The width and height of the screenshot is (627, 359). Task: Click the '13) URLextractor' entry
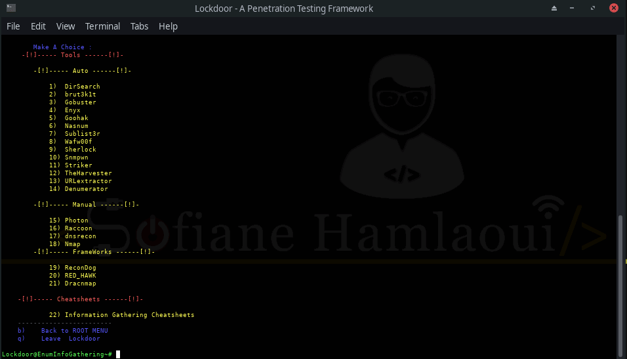pos(81,181)
